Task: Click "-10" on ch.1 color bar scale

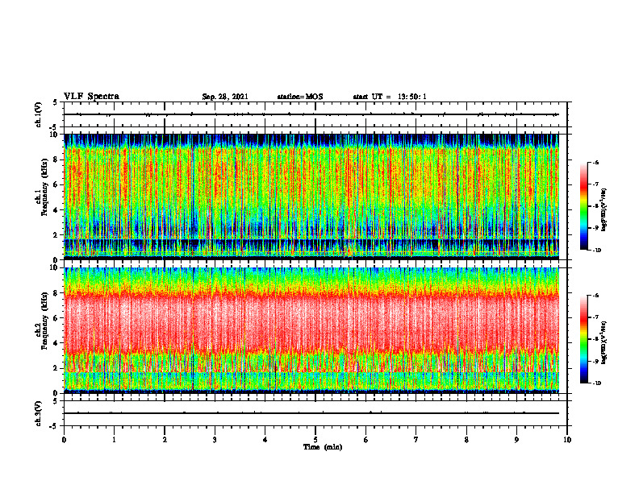Action: pos(596,251)
